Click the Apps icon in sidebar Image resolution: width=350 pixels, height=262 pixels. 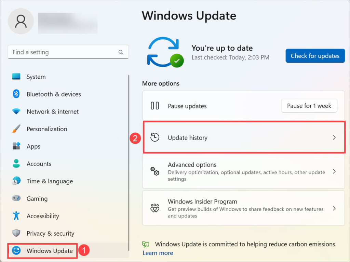point(16,146)
